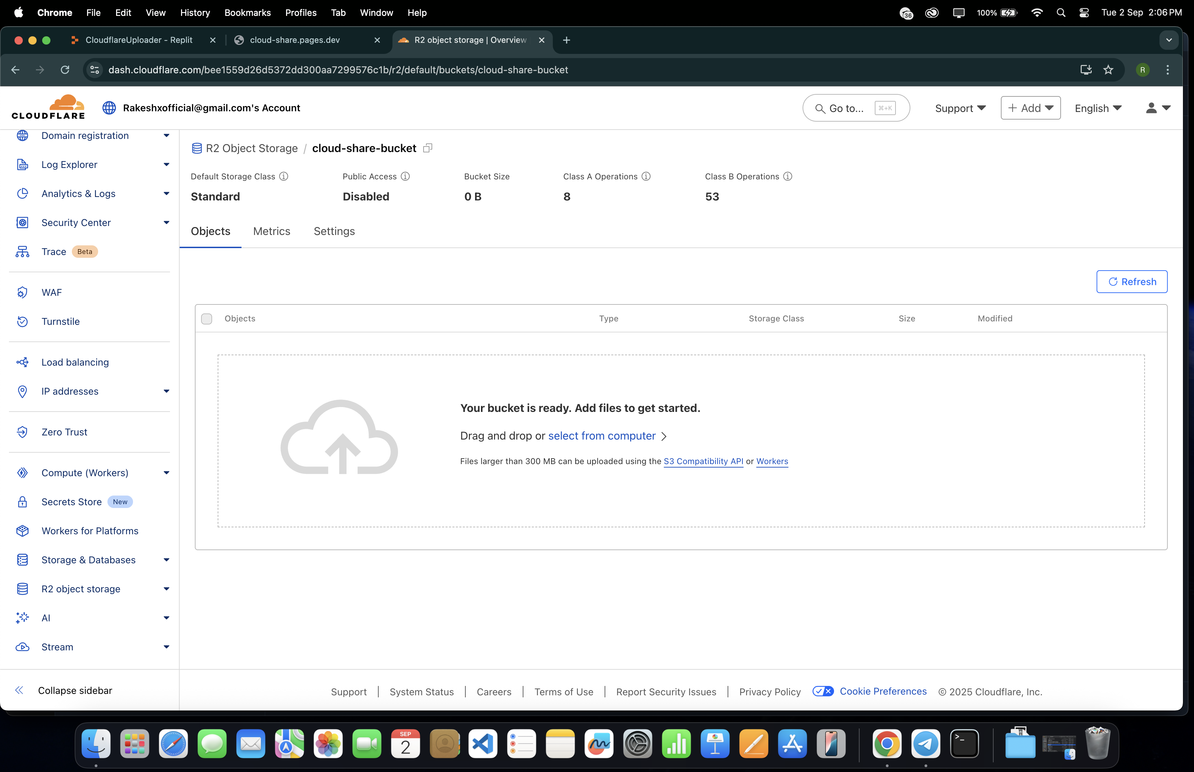
Task: Click the Load balancing sidebar icon
Action: [x=22, y=362]
